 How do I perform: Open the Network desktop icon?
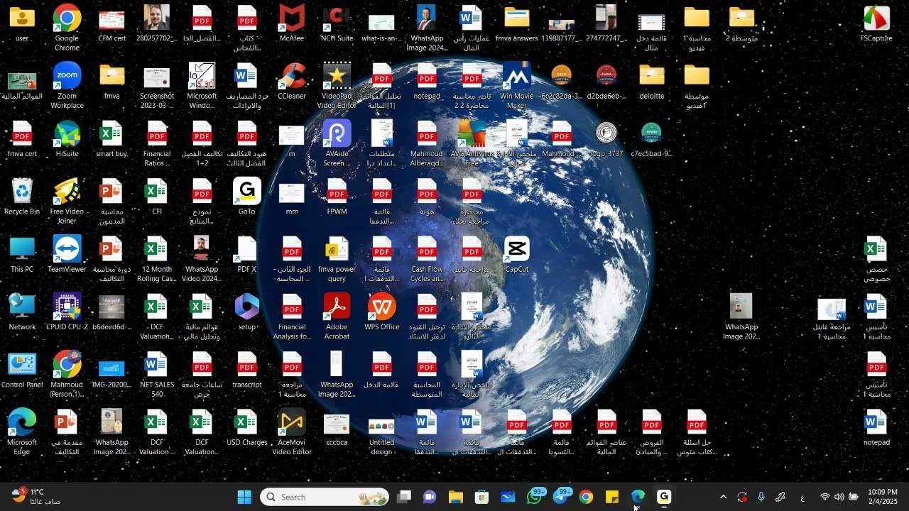[22, 312]
